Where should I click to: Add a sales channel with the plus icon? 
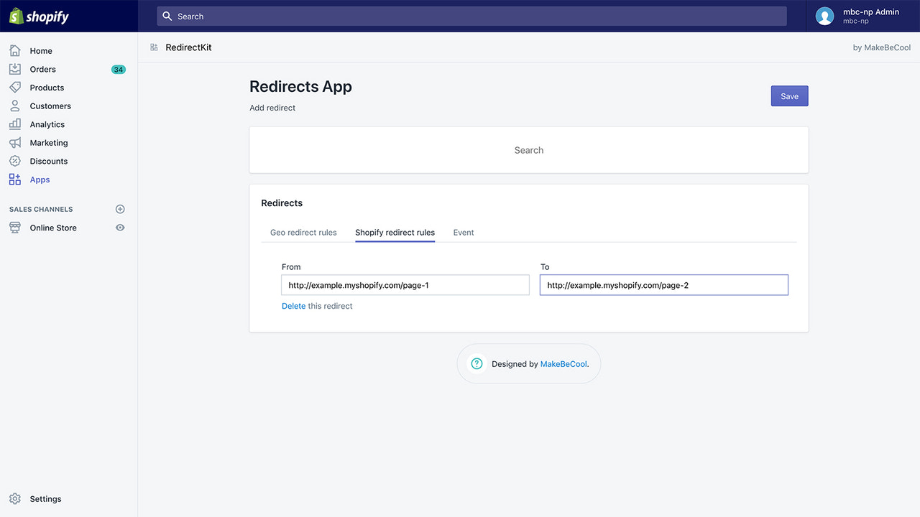120,209
